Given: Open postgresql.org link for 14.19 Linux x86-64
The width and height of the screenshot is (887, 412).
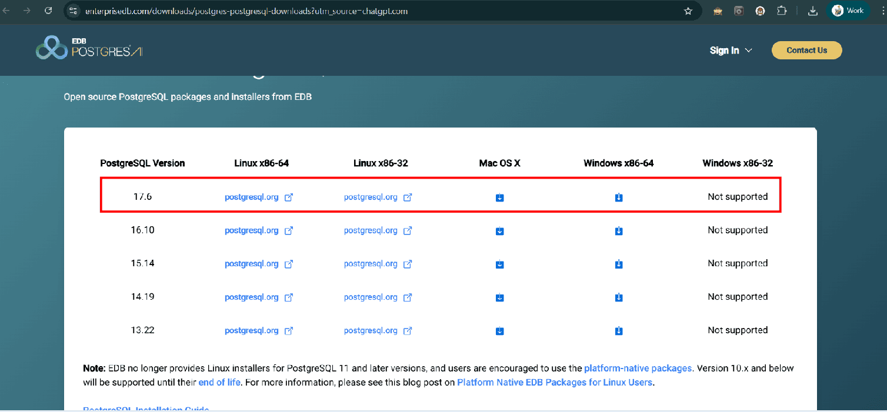Looking at the screenshot, I should click(x=258, y=297).
